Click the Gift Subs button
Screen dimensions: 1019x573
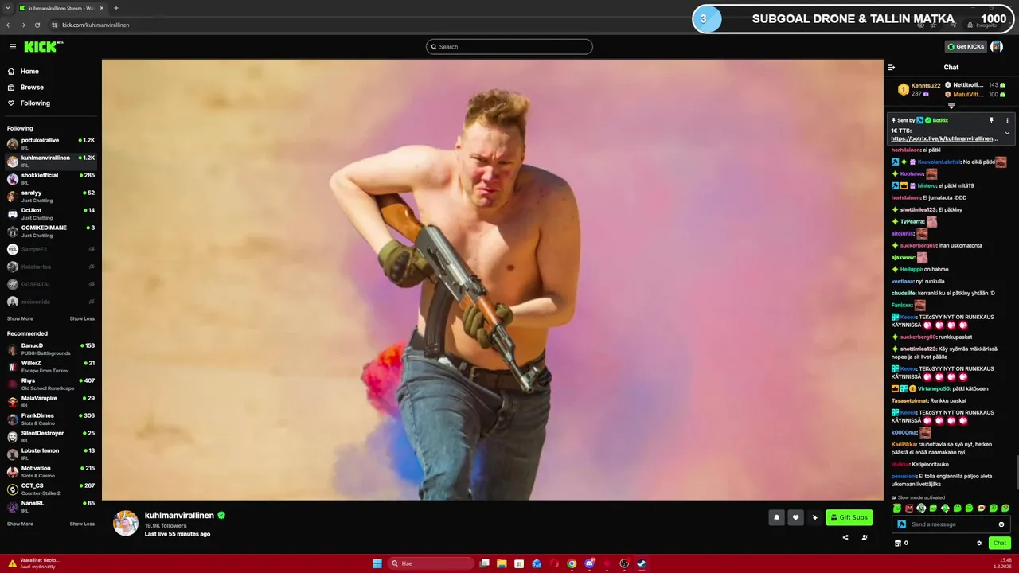pyautogui.click(x=849, y=518)
